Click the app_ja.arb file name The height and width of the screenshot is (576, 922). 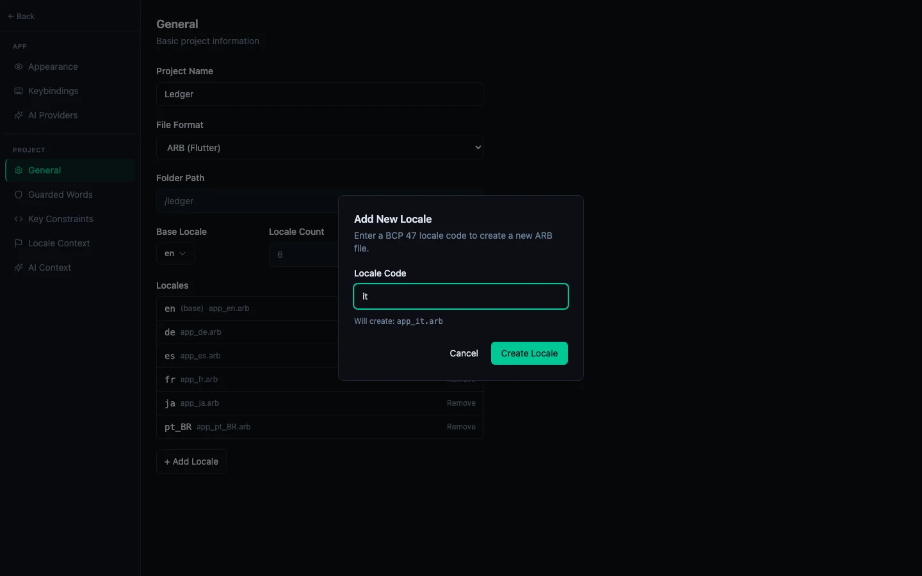[x=200, y=403]
